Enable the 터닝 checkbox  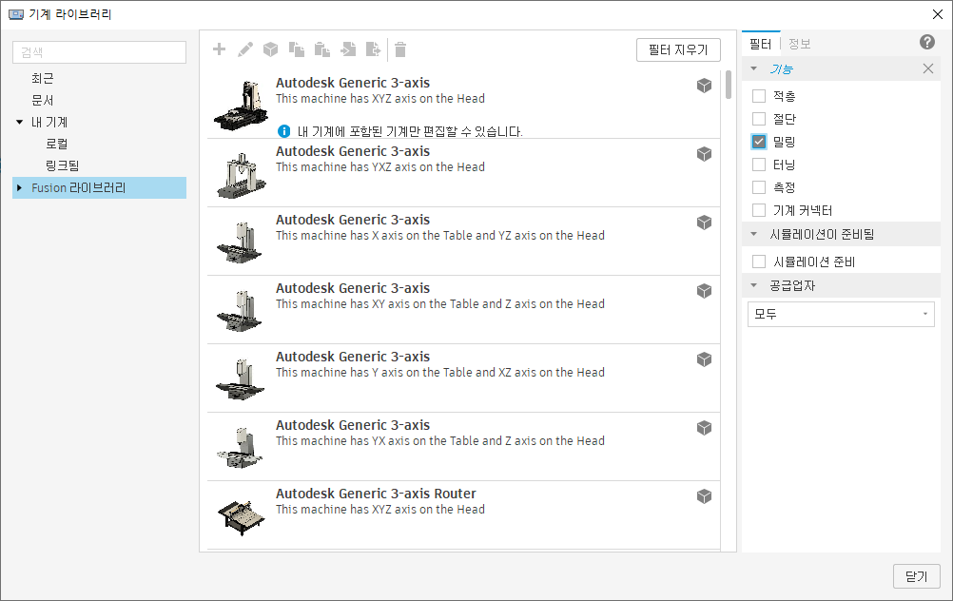[x=759, y=165]
